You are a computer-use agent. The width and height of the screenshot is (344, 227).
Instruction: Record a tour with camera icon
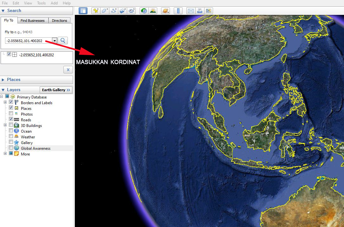point(131,11)
